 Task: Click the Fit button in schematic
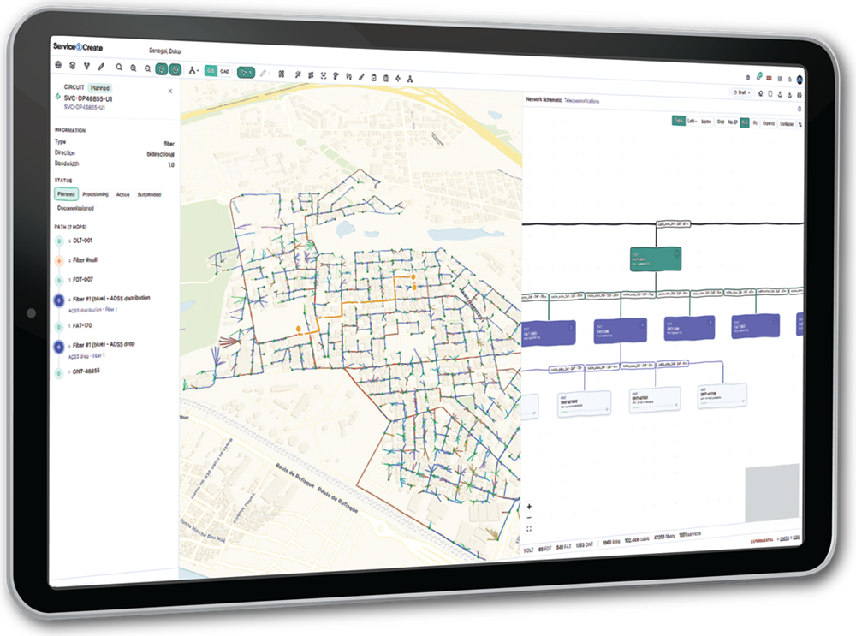tap(756, 123)
